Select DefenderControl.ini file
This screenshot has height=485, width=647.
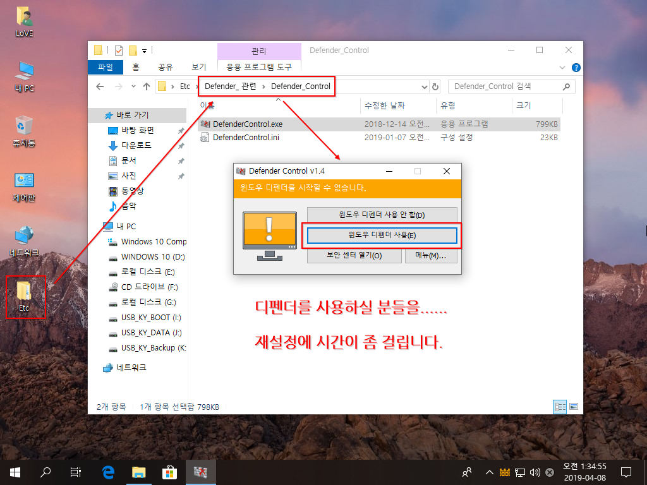[379, 137]
